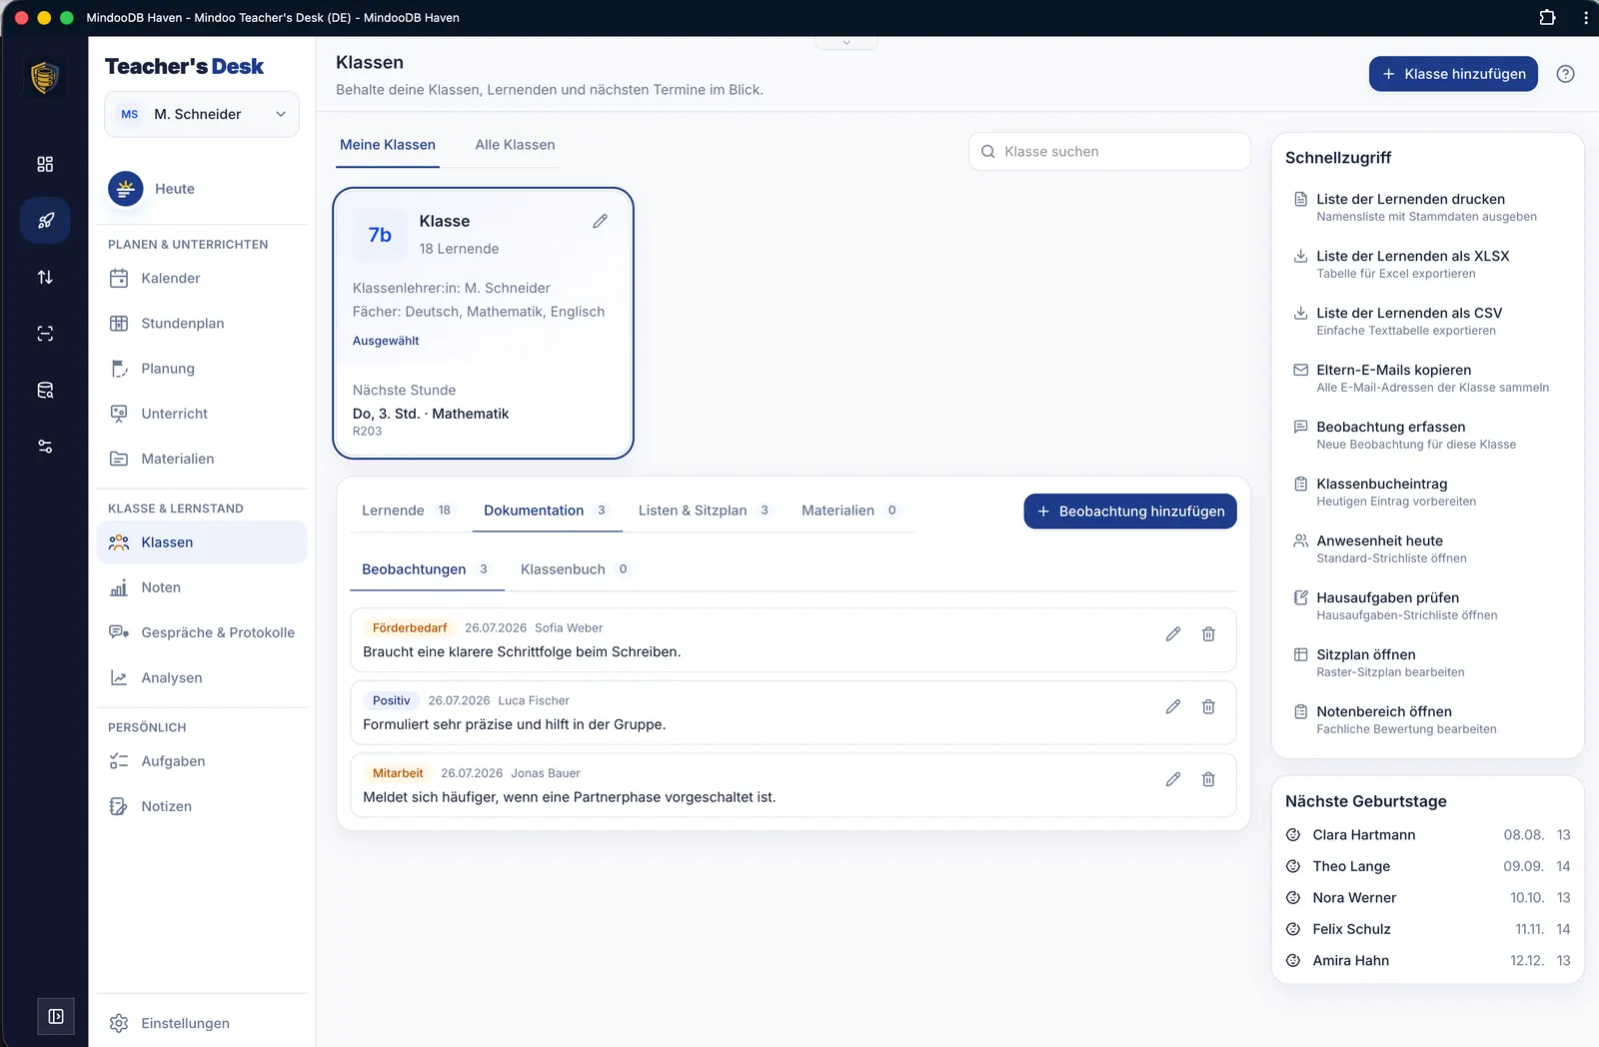Viewport: 1599px width, 1047px height.
Task: Click the search magnifier icon
Action: pyautogui.click(x=988, y=152)
